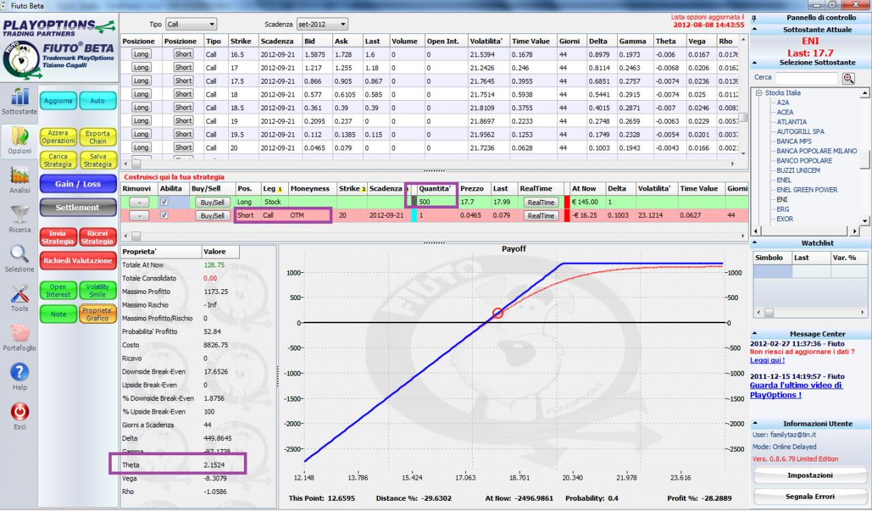Viewport: 872px width, 511px height.
Task: Open the Portafoglio piggy bank icon
Action: (19, 333)
